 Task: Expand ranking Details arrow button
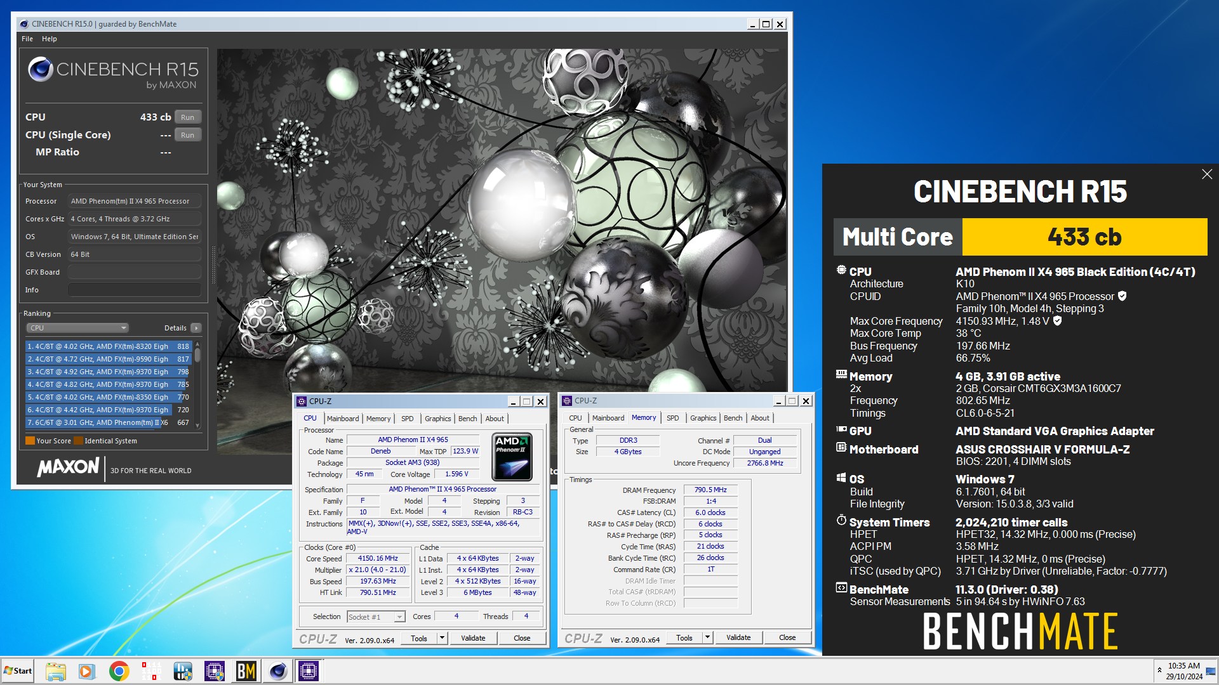click(x=196, y=328)
